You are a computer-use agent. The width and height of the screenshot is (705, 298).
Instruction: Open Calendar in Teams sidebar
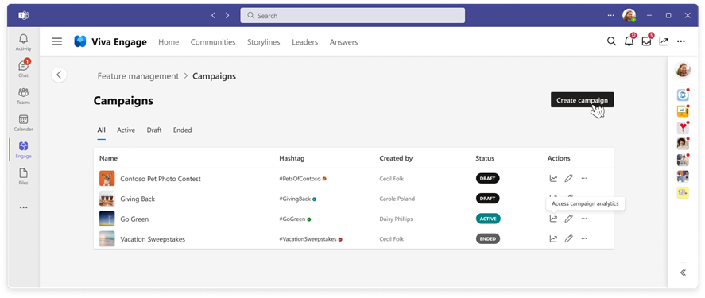[23, 122]
